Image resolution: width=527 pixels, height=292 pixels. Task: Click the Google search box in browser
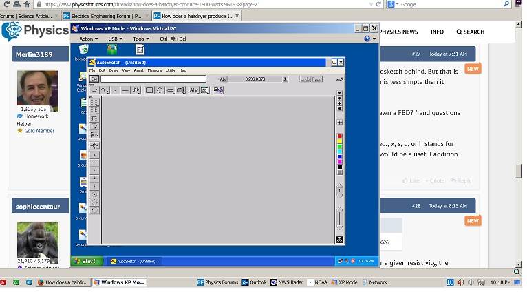pyautogui.click(x=451, y=4)
